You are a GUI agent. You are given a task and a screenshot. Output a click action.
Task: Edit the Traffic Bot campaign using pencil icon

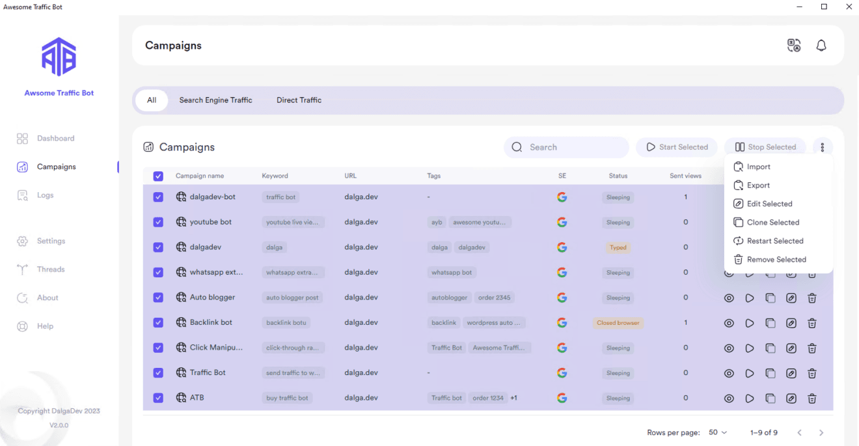[x=791, y=374]
